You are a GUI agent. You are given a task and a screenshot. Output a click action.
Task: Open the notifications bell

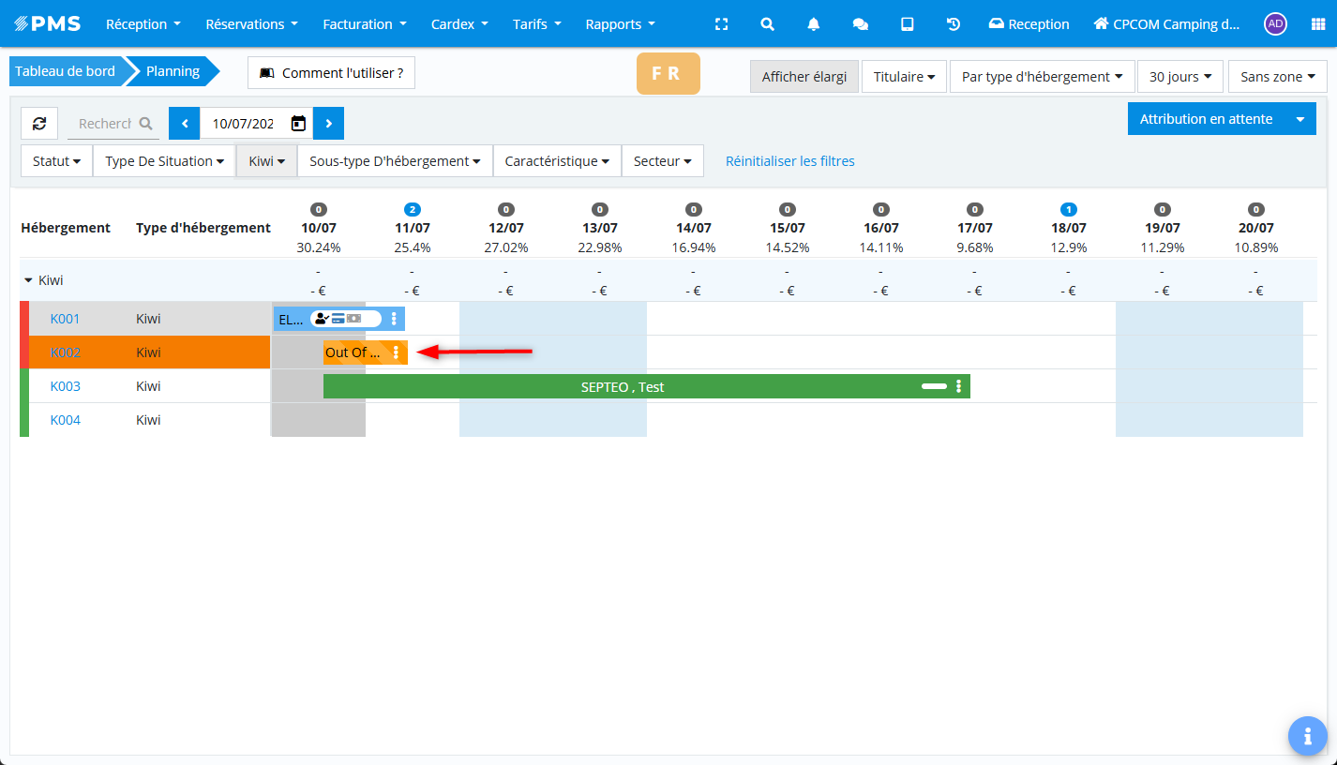click(x=814, y=24)
